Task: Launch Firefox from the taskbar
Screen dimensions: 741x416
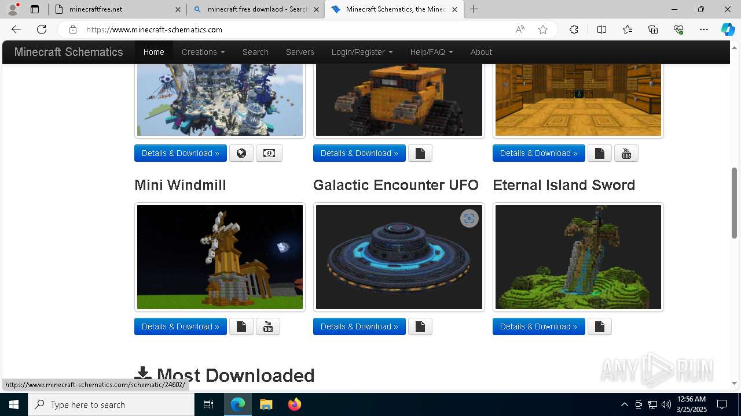Action: point(295,404)
